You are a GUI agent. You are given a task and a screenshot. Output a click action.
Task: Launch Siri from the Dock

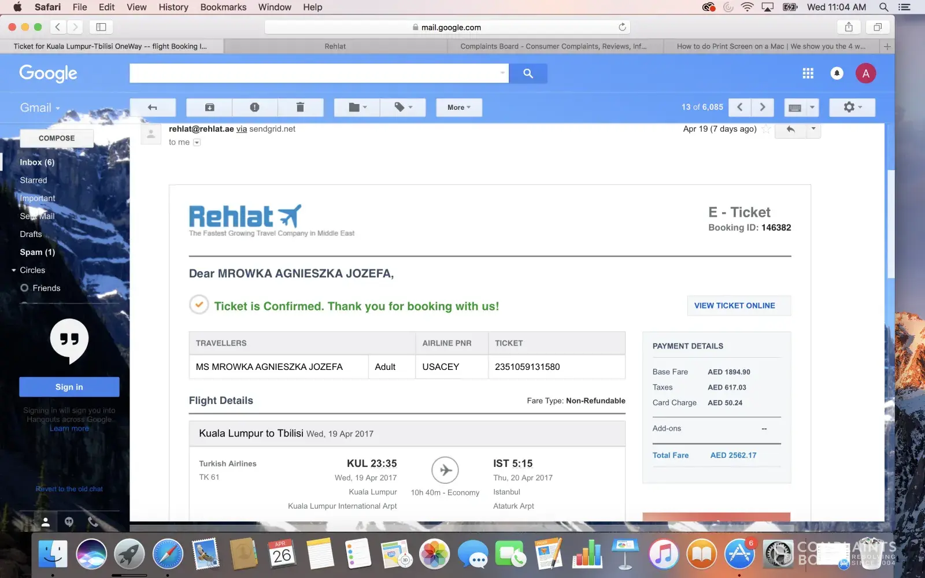pyautogui.click(x=91, y=554)
